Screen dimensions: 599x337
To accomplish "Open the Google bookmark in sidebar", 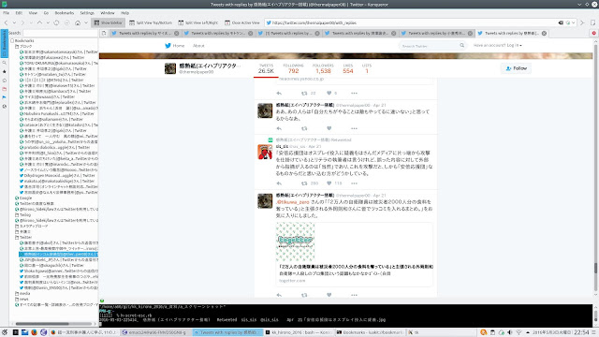I will pos(25,198).
